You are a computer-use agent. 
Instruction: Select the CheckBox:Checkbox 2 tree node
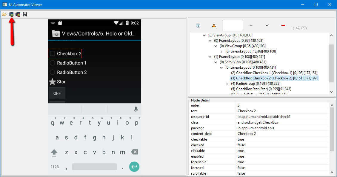pyautogui.click(x=274, y=78)
